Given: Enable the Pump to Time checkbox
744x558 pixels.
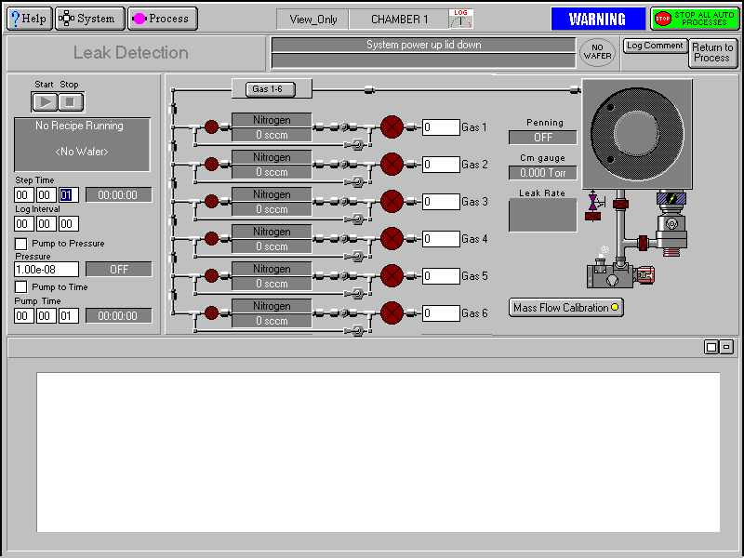Looking at the screenshot, I should (x=21, y=287).
